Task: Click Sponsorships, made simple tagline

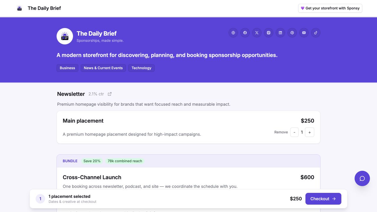Action: [100, 41]
